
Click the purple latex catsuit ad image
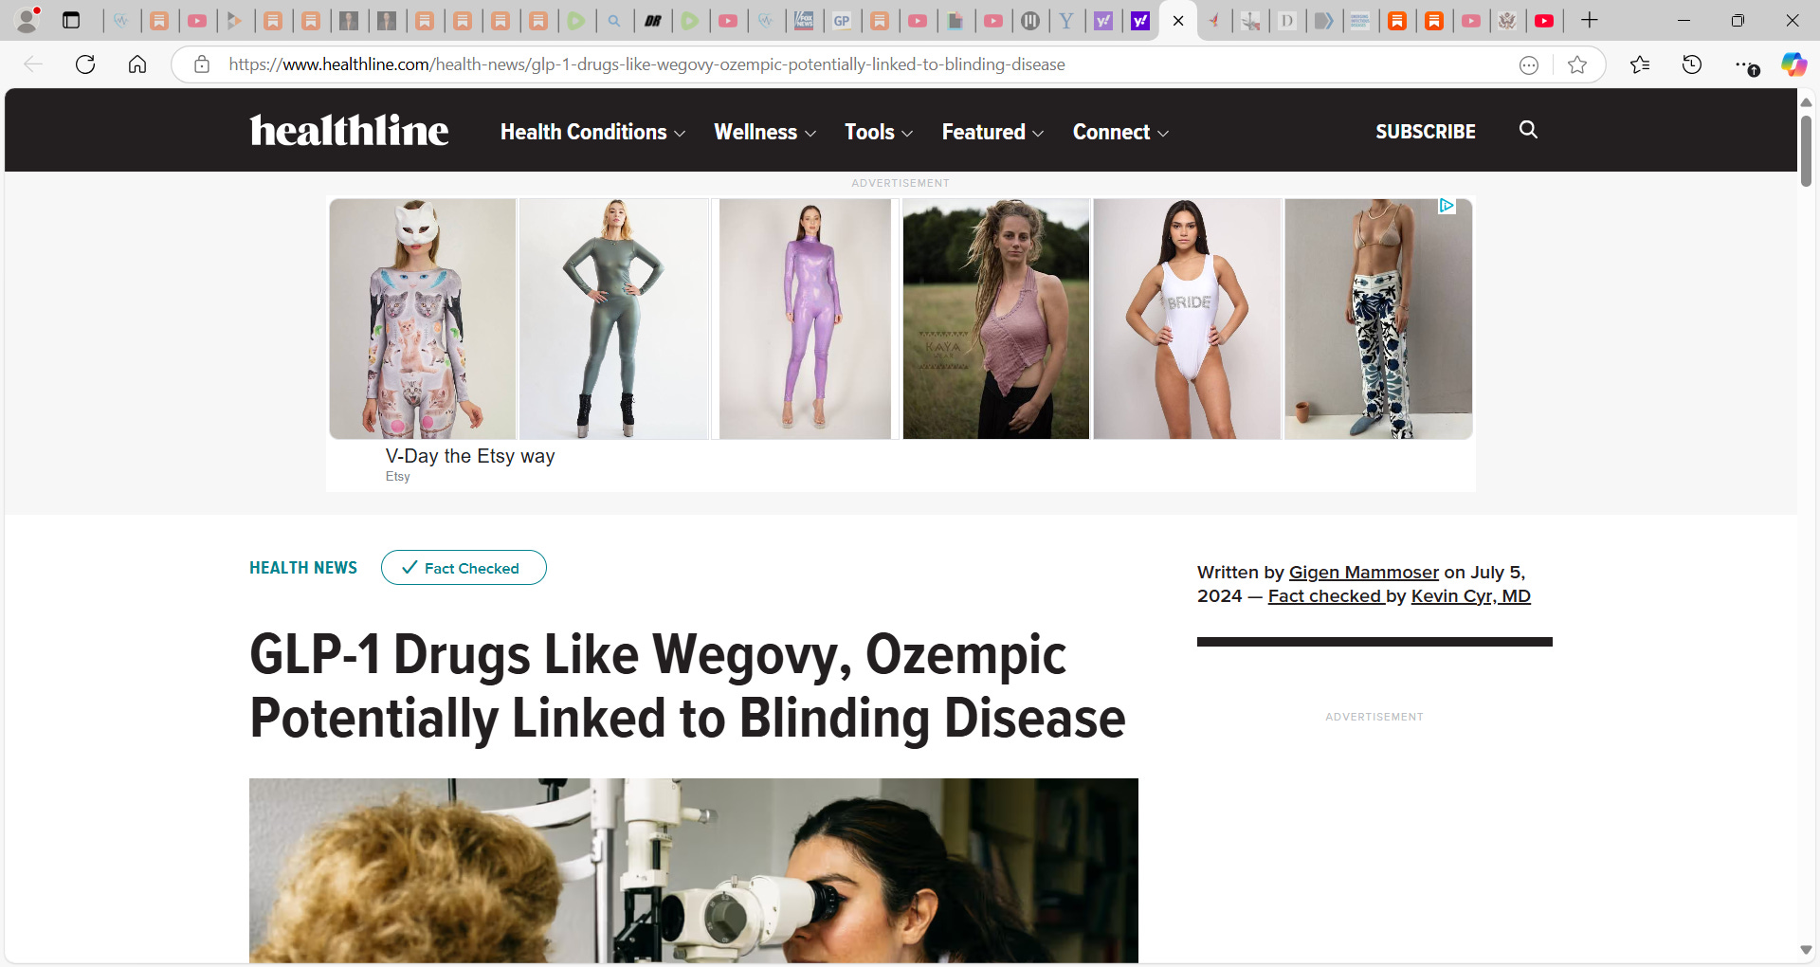tap(805, 319)
